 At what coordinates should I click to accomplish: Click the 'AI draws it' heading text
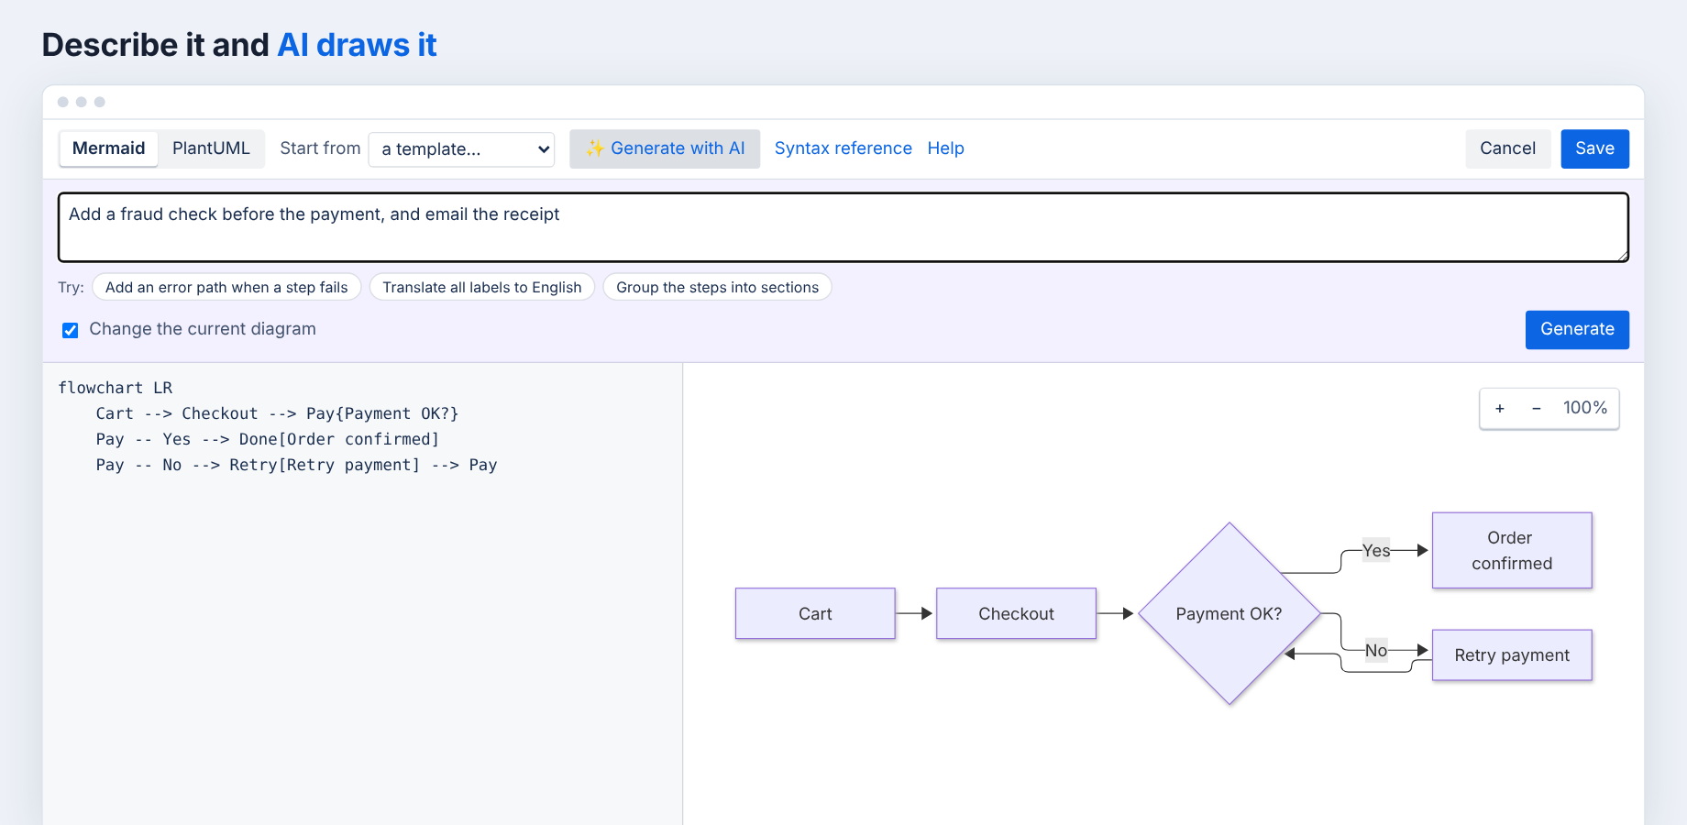coord(357,45)
